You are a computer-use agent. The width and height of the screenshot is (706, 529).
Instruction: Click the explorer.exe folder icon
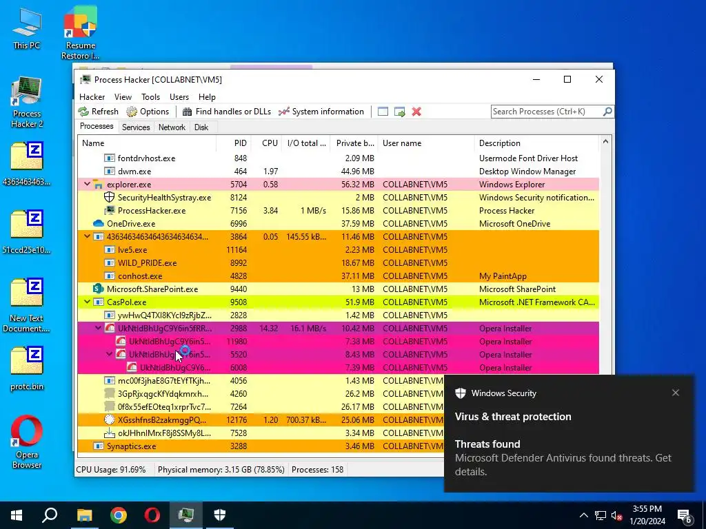[98, 185]
